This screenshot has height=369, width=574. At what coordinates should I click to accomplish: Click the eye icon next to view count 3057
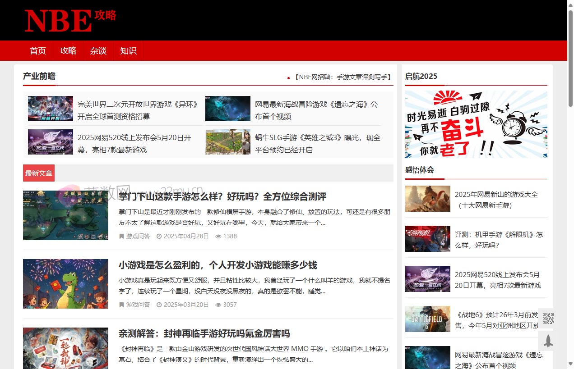click(218, 305)
